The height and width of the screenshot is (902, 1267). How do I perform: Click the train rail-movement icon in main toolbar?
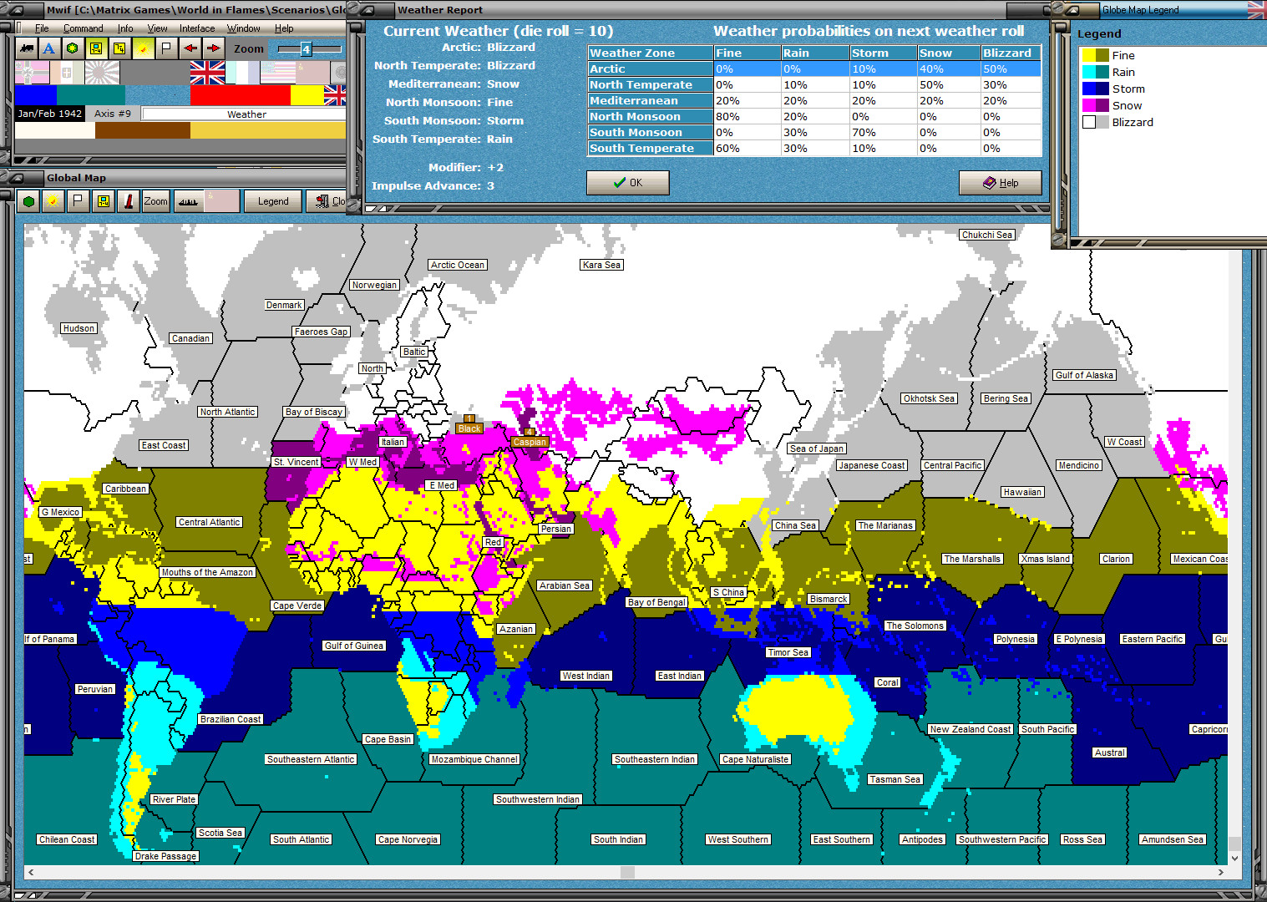point(27,48)
